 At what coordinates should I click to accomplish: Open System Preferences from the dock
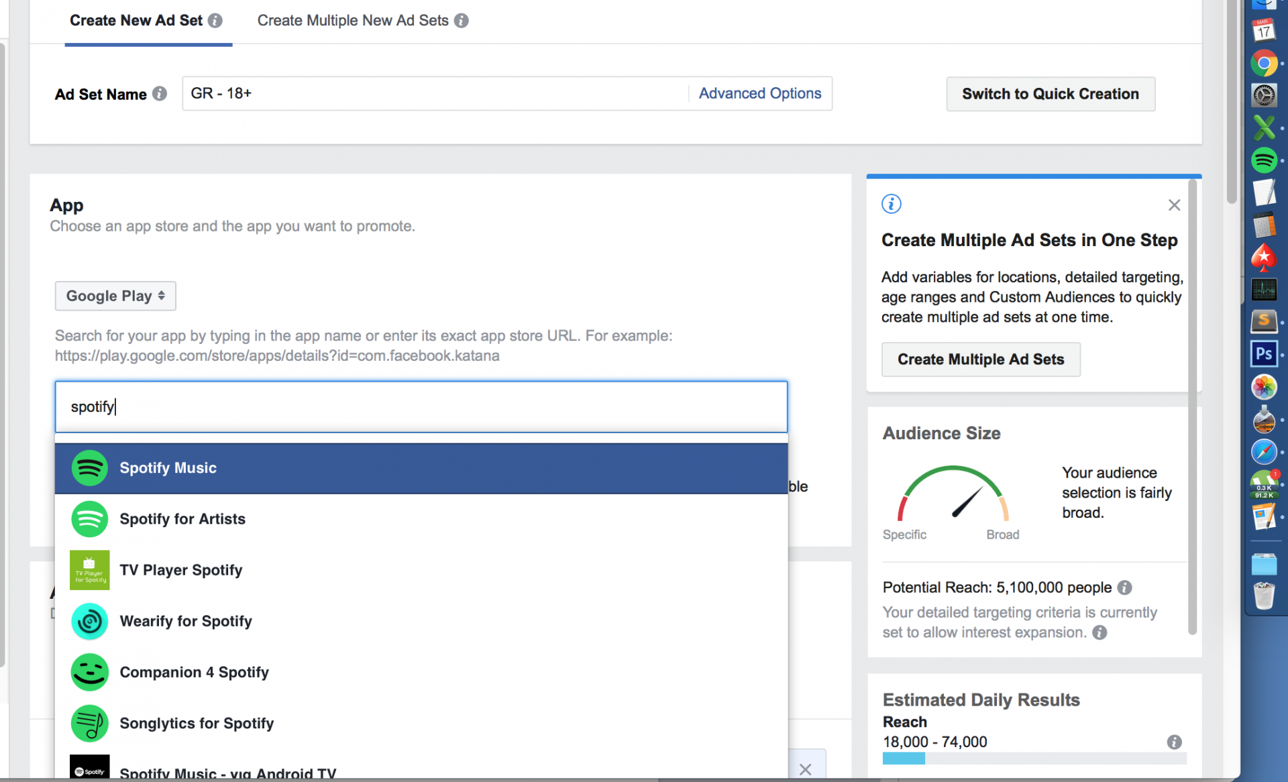pos(1264,95)
